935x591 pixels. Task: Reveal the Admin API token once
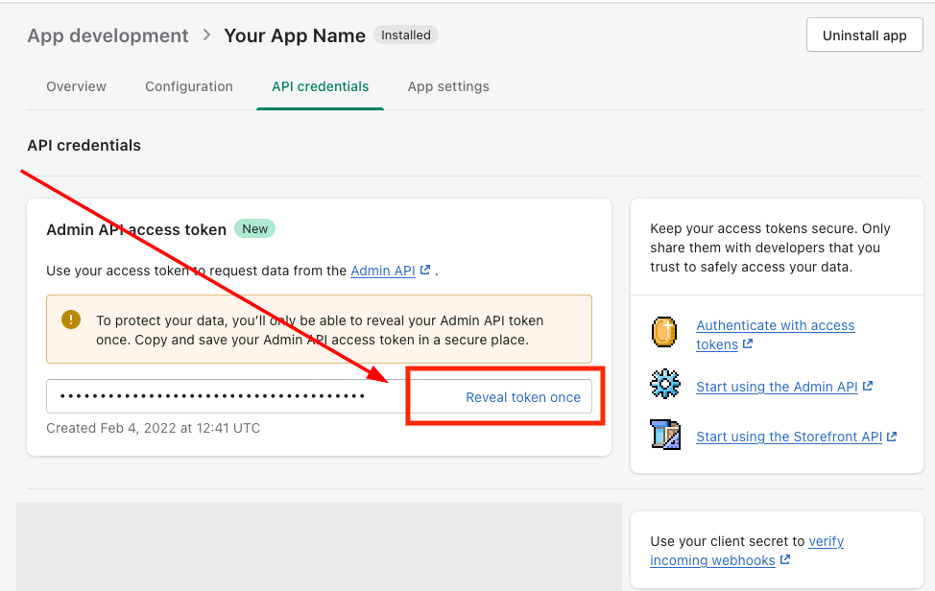pyautogui.click(x=523, y=397)
